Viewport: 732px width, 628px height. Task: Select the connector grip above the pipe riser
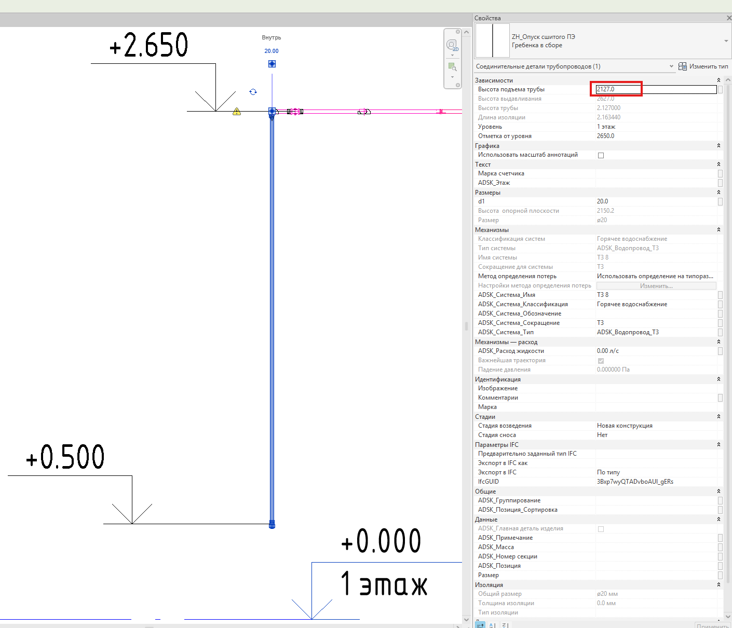pos(272,64)
